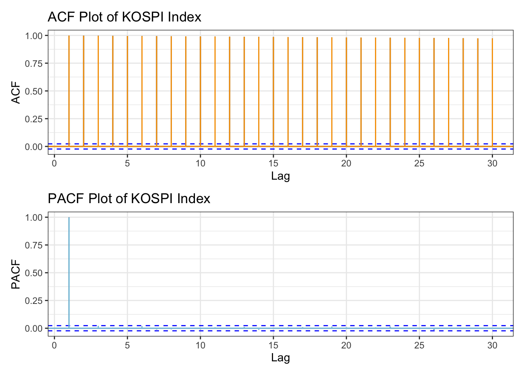The height and width of the screenshot is (375, 525).
Task: Click the 0.75 tick label on PACF axis
Action: point(34,245)
